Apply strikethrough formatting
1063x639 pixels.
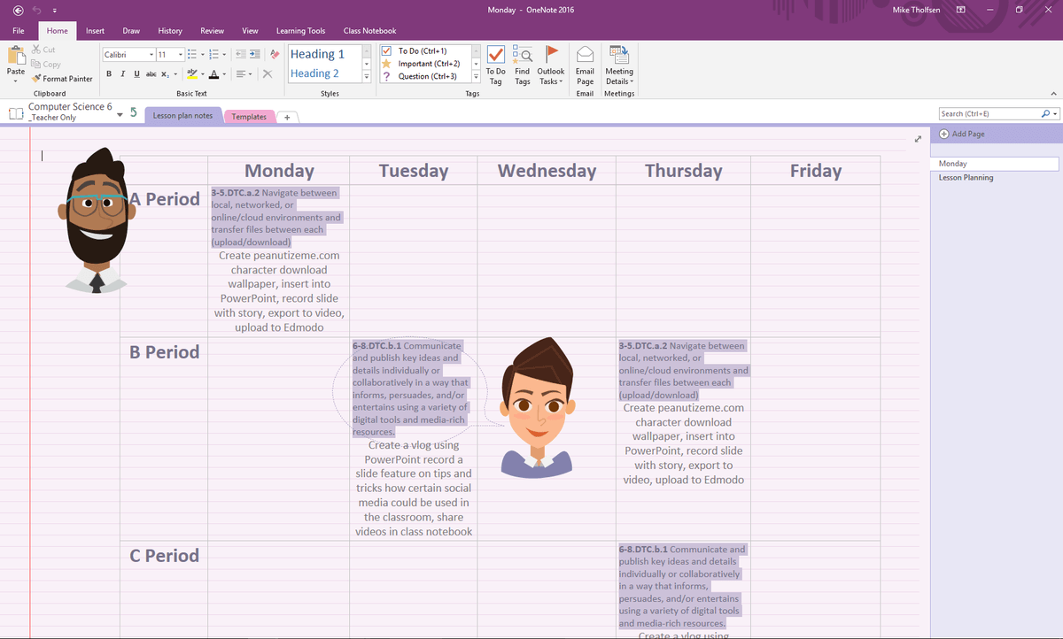[151, 73]
